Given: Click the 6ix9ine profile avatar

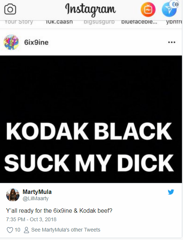Looking at the screenshot, I should point(11,42).
